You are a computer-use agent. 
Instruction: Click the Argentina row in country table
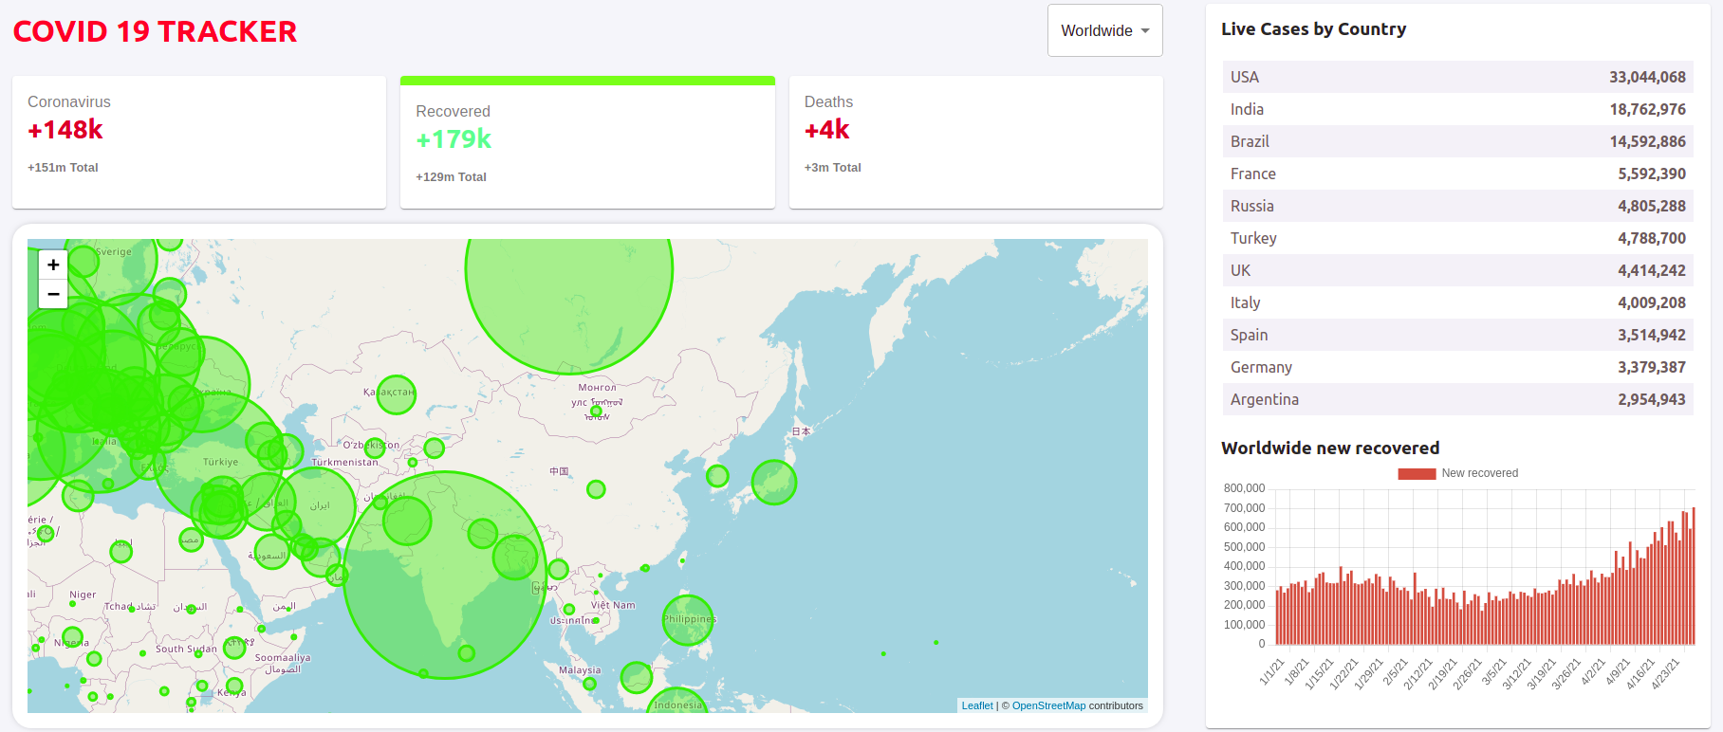pos(1458,399)
